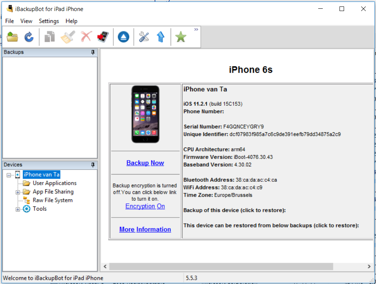376x284 pixels.
Task: Collapse the iPhone van Ta tree node
Action: point(9,175)
